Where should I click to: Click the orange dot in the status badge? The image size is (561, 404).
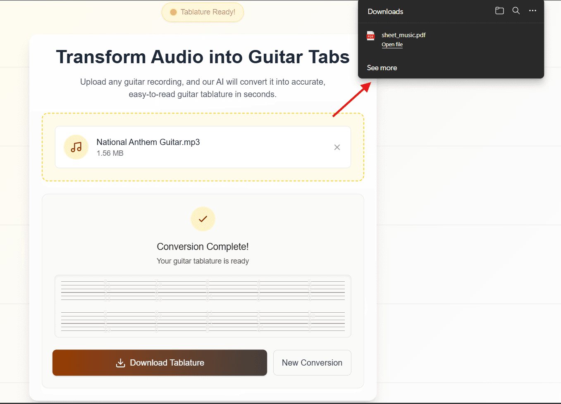[x=174, y=12]
